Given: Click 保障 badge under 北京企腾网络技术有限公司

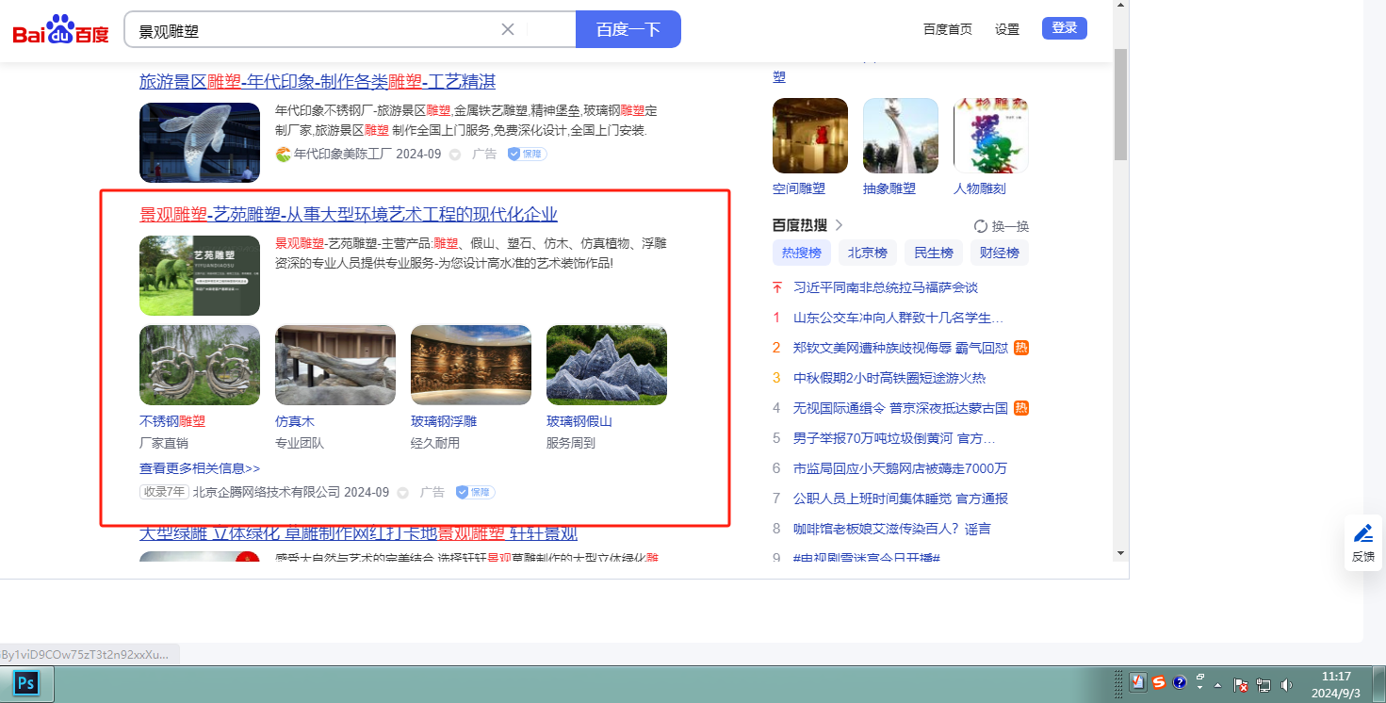Looking at the screenshot, I should (x=475, y=492).
